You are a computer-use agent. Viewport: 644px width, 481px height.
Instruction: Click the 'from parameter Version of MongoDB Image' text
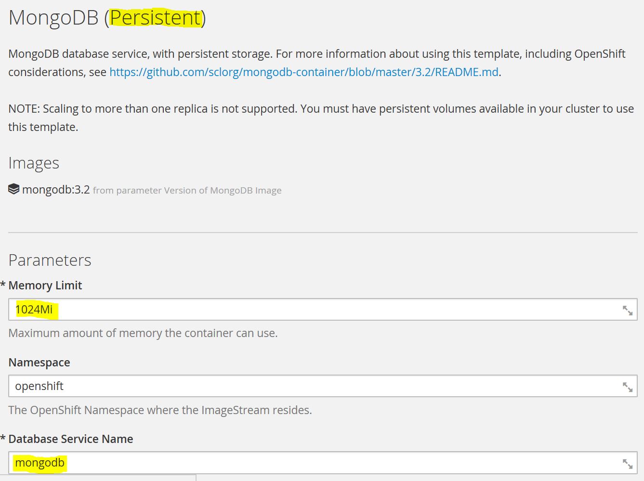[187, 191]
